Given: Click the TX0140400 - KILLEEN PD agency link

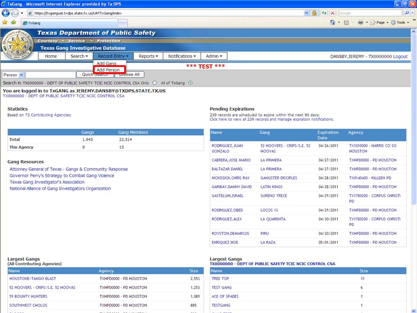Looking at the screenshot, I should click(x=370, y=178).
